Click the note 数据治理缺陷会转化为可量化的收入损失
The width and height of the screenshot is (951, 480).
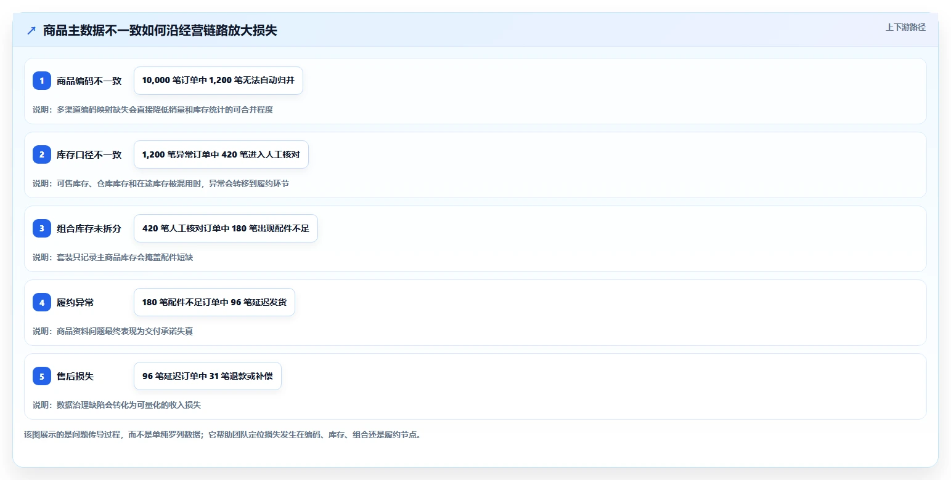117,405
